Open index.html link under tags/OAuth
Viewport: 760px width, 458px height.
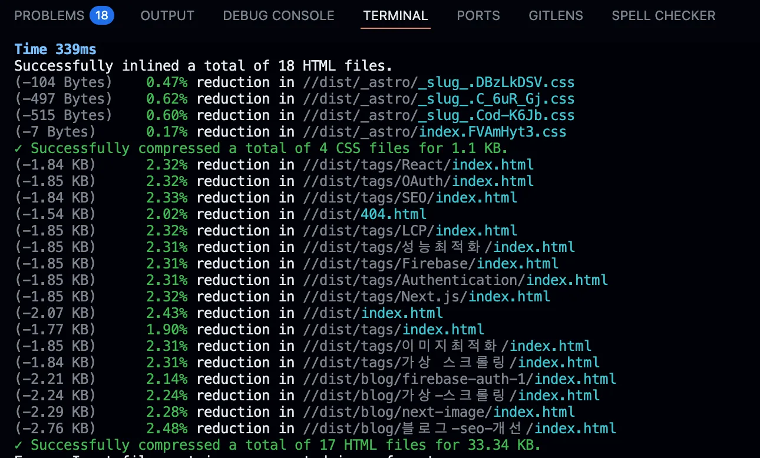(493, 181)
